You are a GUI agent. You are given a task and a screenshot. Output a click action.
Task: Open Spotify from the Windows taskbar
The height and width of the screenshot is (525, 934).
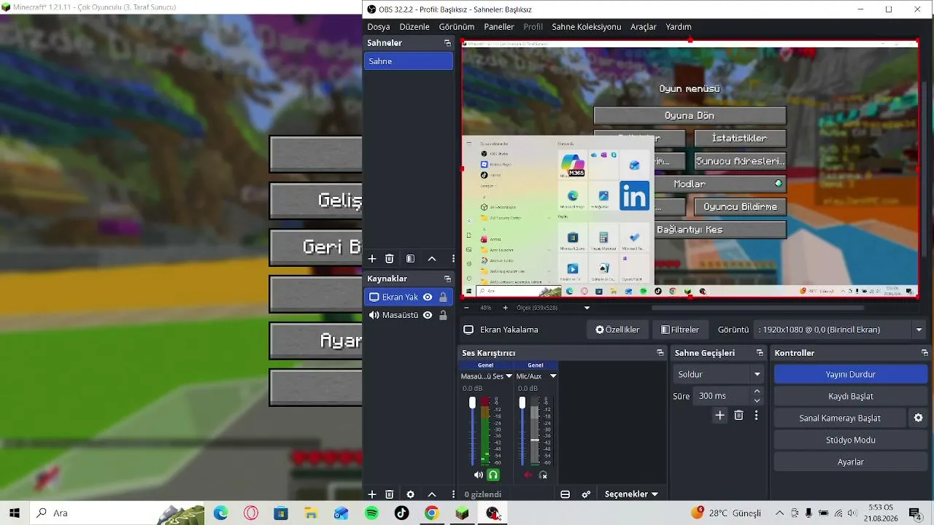pos(371,513)
